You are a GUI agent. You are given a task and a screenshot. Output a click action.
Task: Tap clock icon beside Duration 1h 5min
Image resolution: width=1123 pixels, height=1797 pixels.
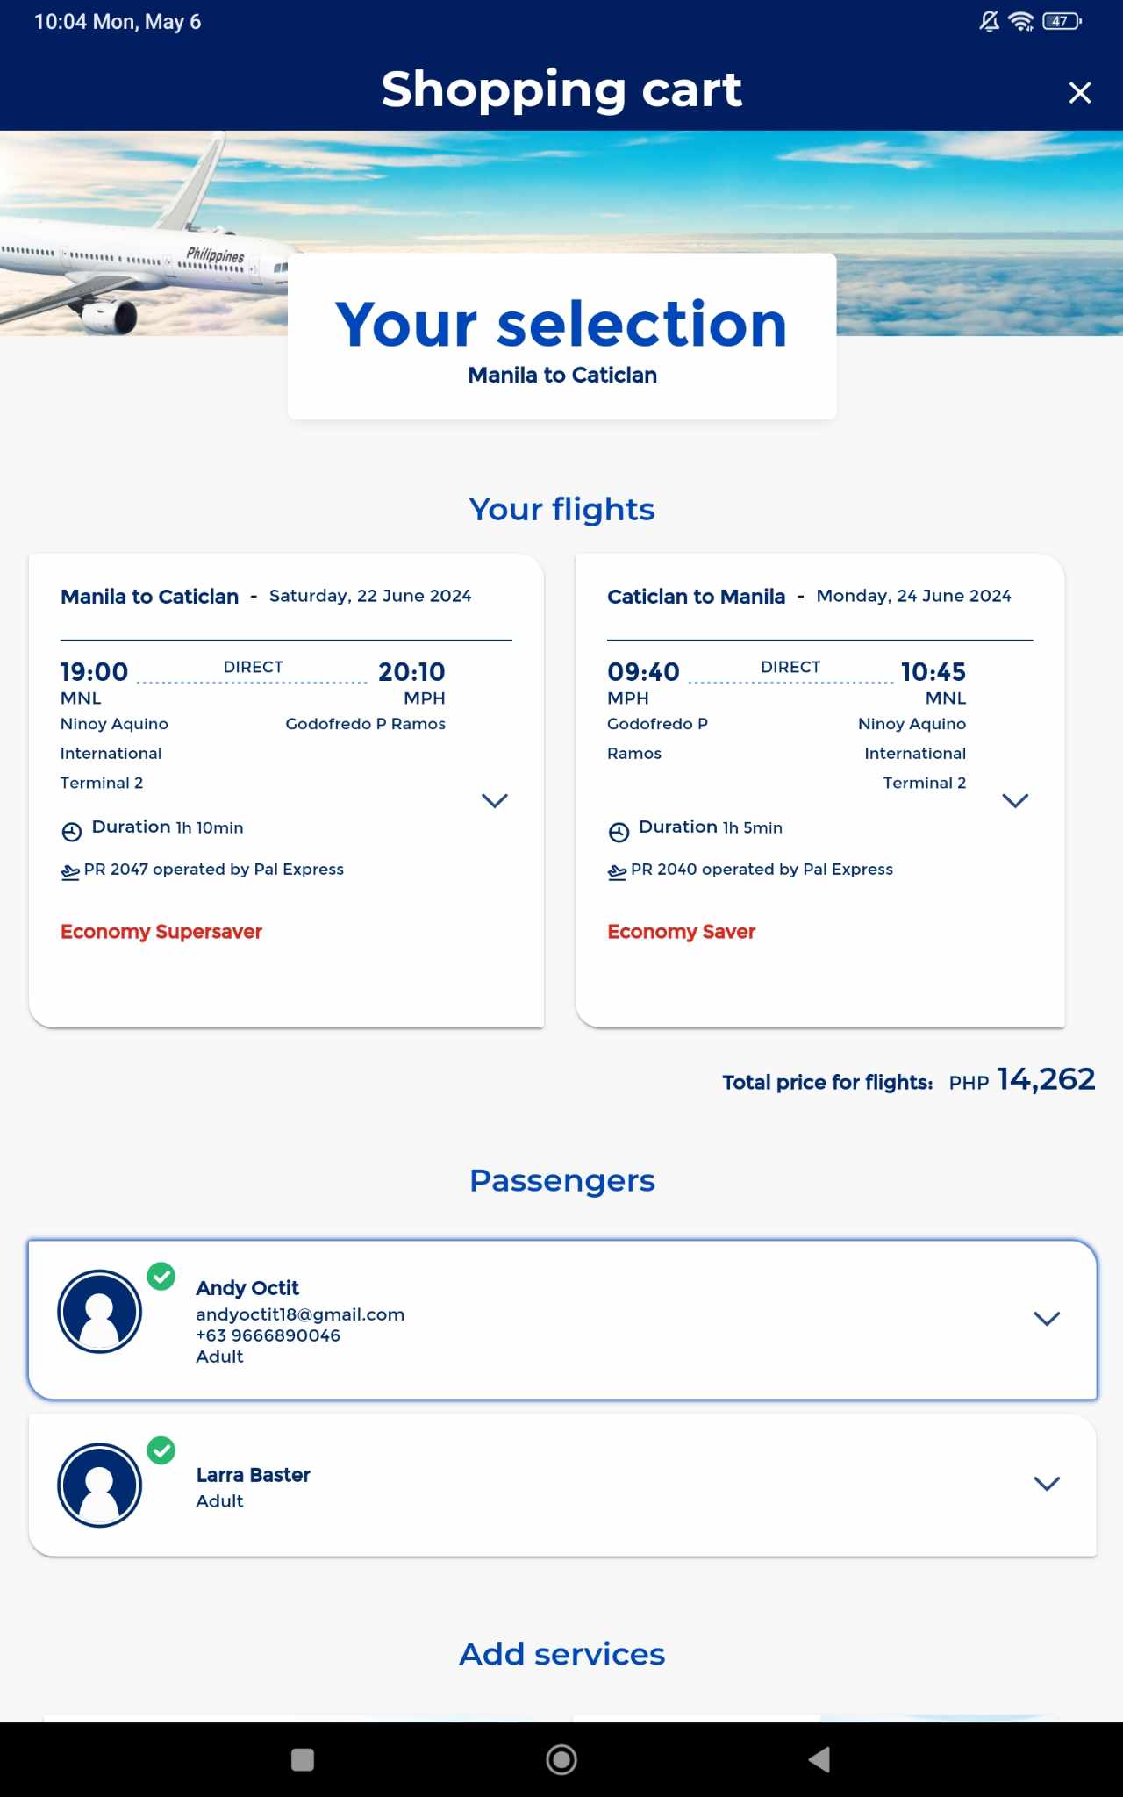[x=619, y=831]
